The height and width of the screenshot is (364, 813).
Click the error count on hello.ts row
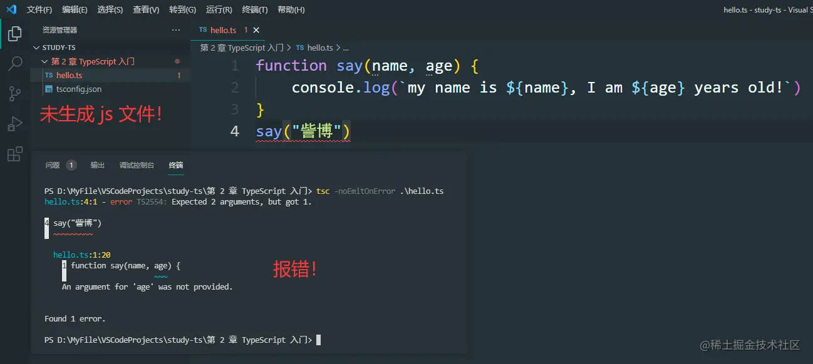[179, 76]
